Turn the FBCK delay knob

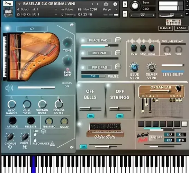pos(167,49)
